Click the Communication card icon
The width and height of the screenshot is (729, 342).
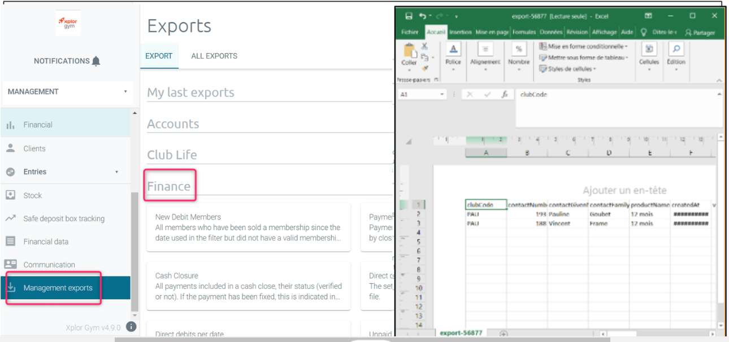(10, 264)
